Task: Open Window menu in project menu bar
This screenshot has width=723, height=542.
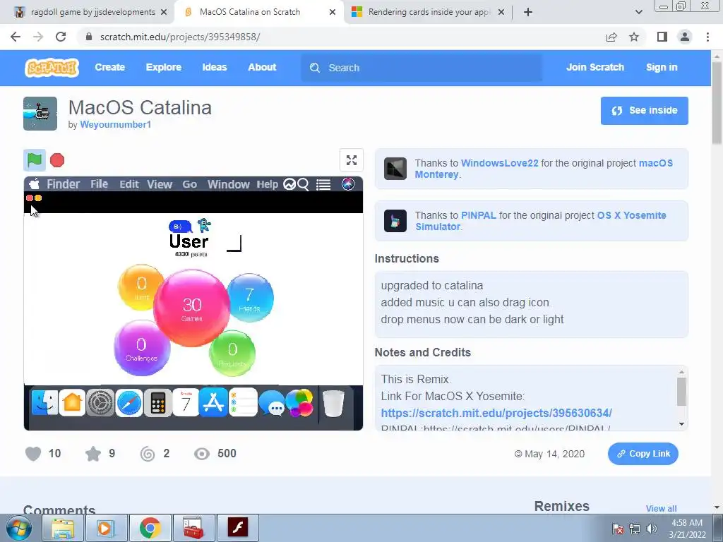Action: pos(228,184)
